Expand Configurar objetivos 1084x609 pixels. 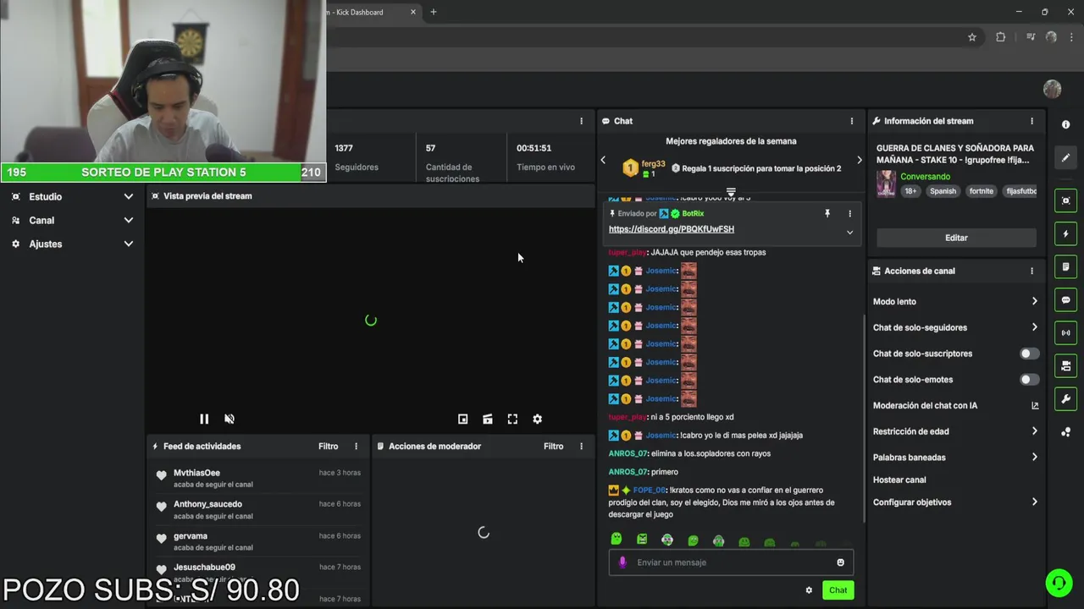[x=955, y=502]
